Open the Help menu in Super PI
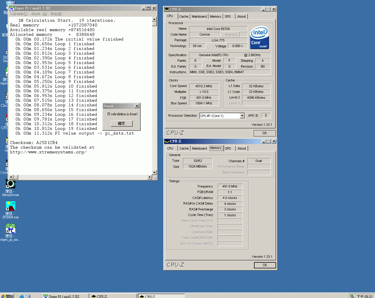 56,14
